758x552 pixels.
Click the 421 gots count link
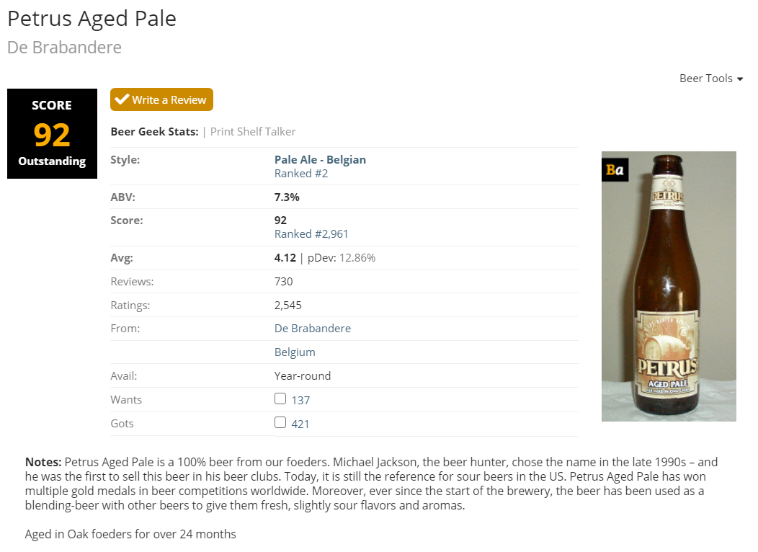tap(300, 424)
